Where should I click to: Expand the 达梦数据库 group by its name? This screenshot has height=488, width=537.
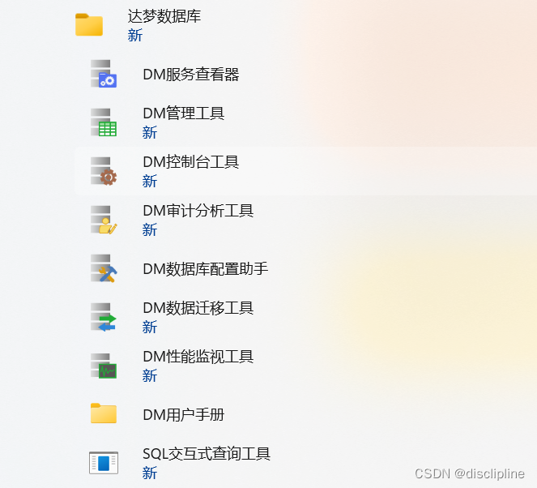coord(164,16)
